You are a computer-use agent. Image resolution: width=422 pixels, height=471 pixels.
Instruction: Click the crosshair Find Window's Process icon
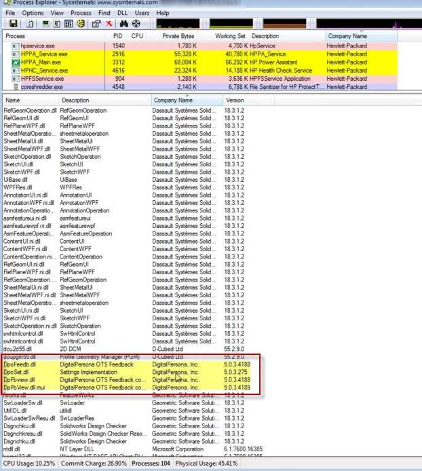click(136, 24)
